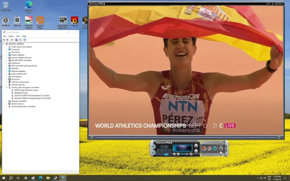The height and width of the screenshot is (181, 290).
Task: Show hidden tray icons via the taskbar chevron
Action: tap(257, 178)
